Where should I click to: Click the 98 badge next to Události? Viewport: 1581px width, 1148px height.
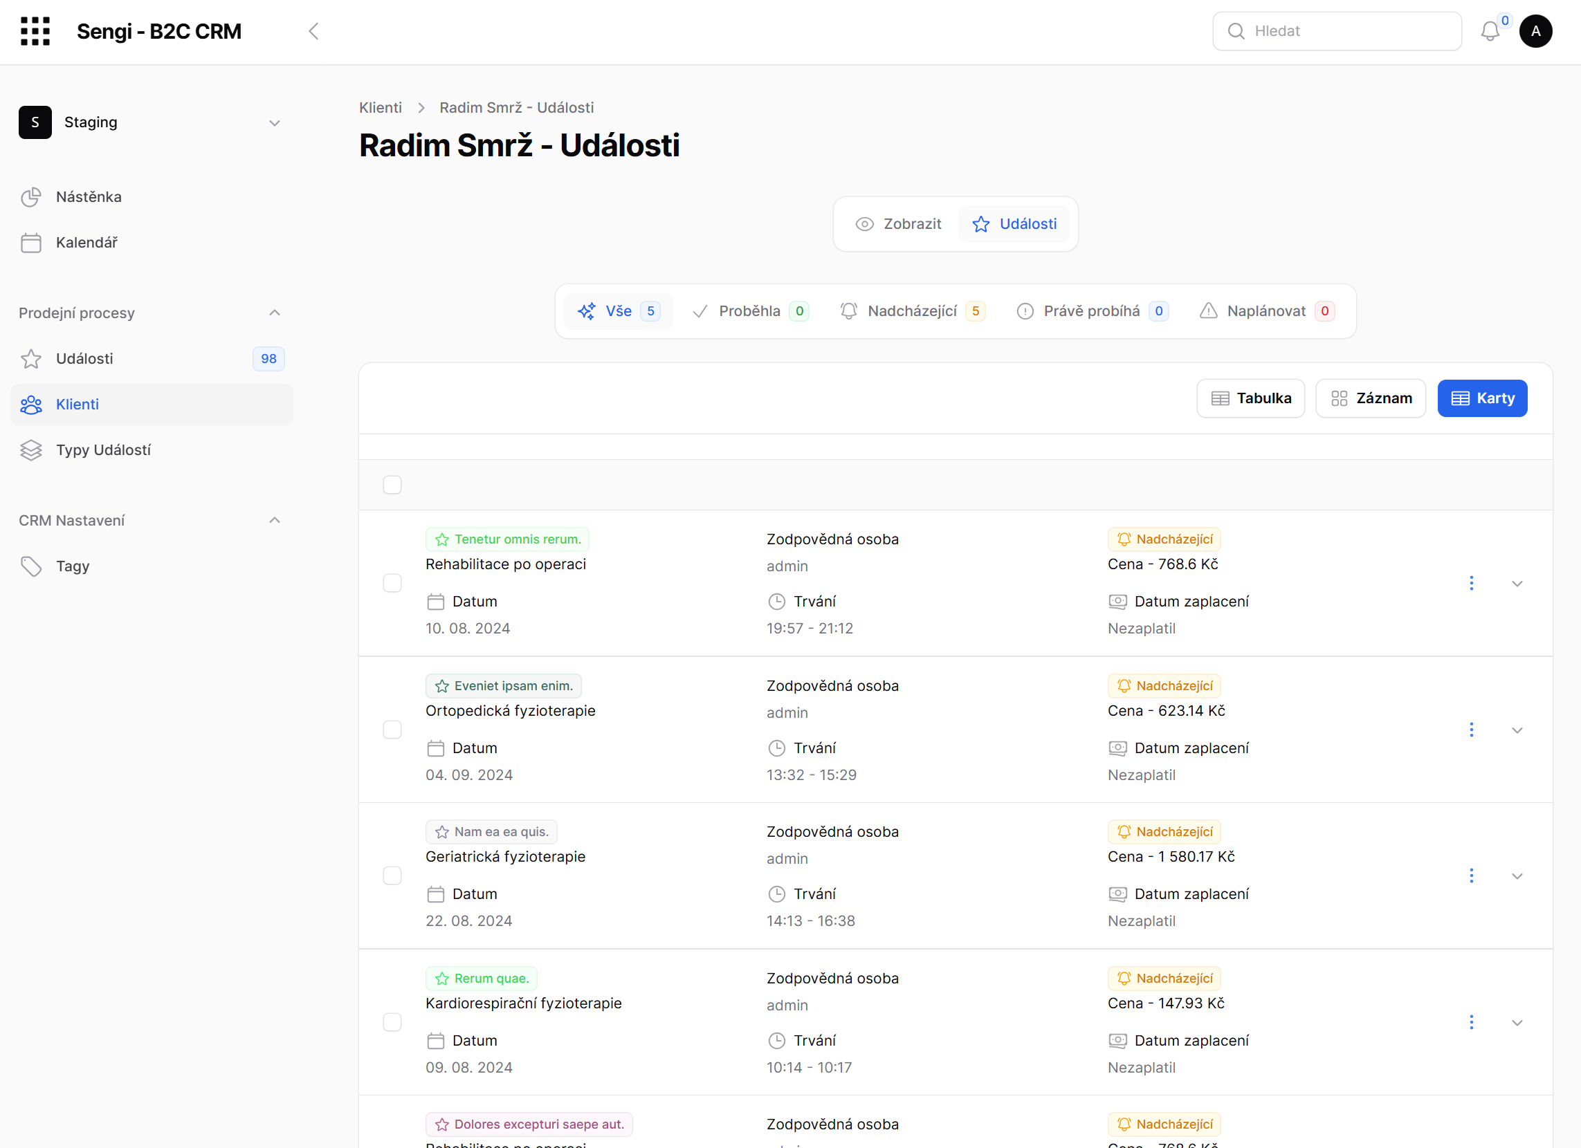pyautogui.click(x=268, y=359)
